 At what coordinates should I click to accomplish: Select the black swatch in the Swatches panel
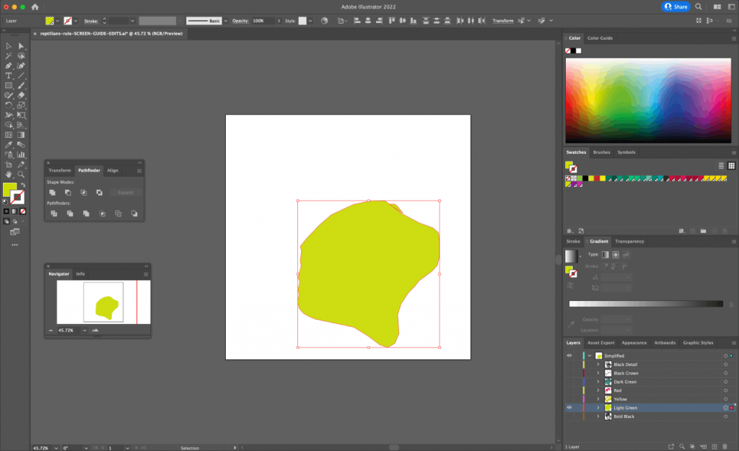click(x=585, y=178)
